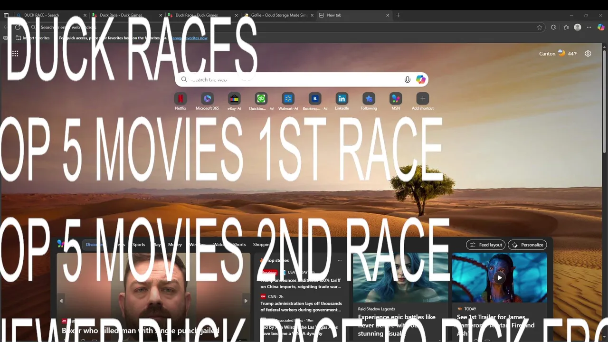This screenshot has height=342, width=608.
Task: Open the Extensions toolbar icon
Action: pyautogui.click(x=553, y=27)
